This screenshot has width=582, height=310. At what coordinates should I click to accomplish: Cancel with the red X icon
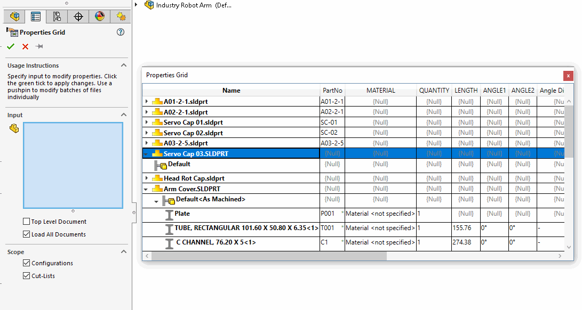25,46
